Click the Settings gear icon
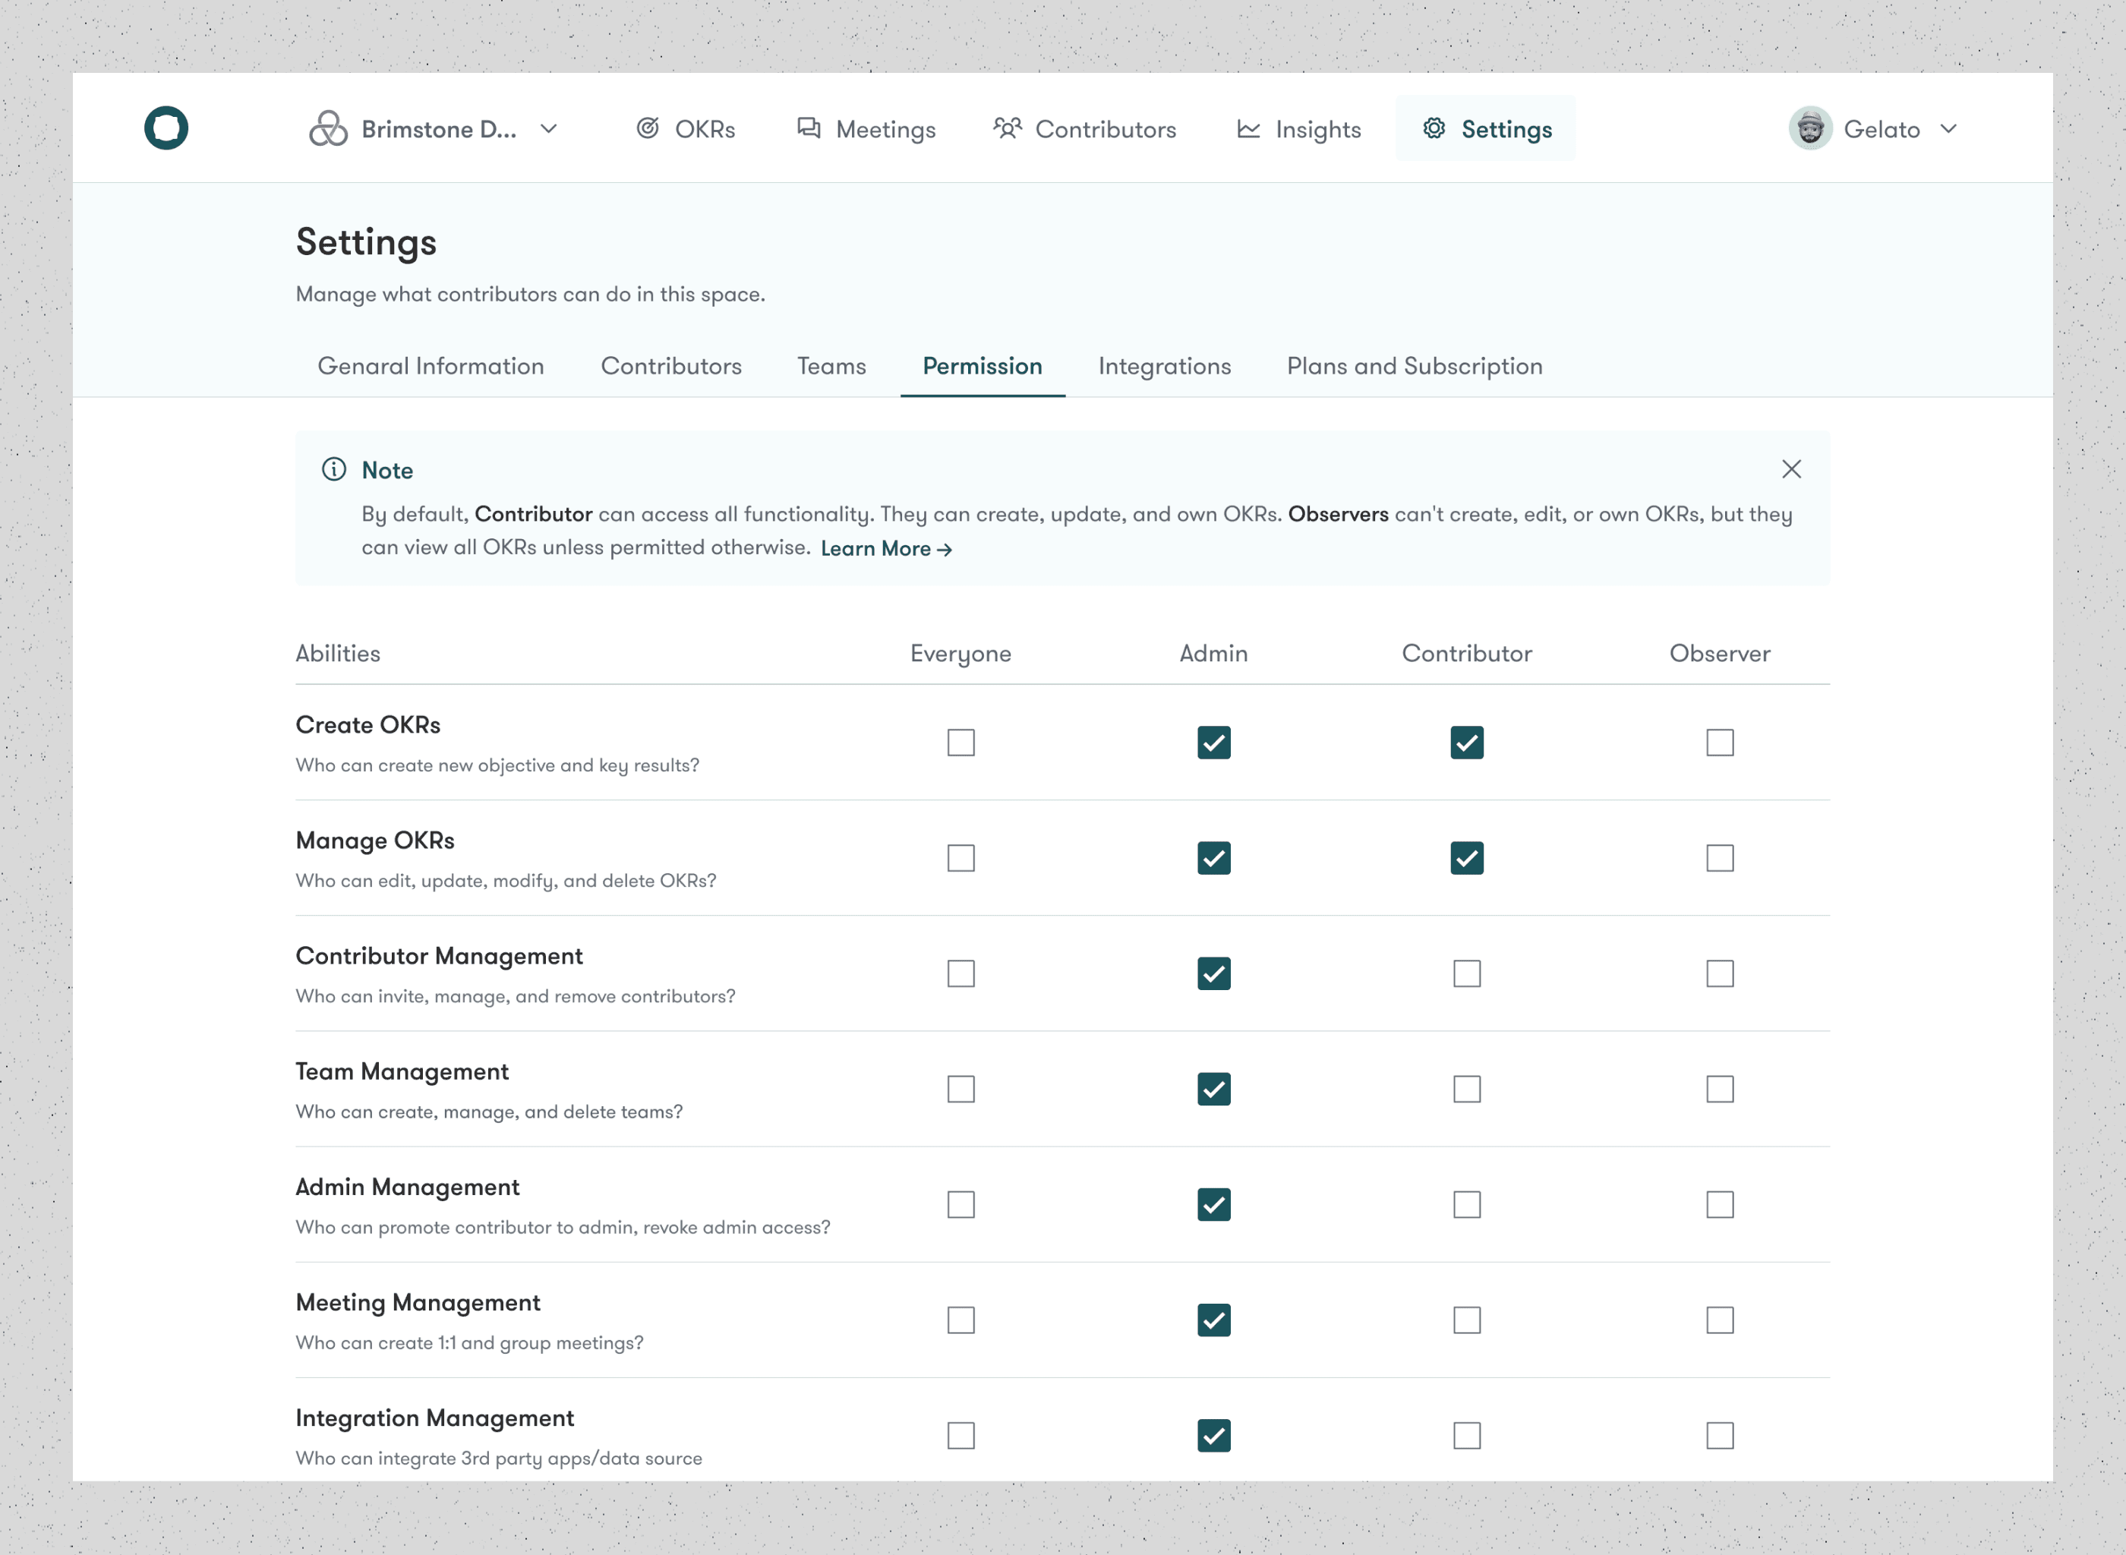Image resolution: width=2126 pixels, height=1555 pixels. 1434,128
